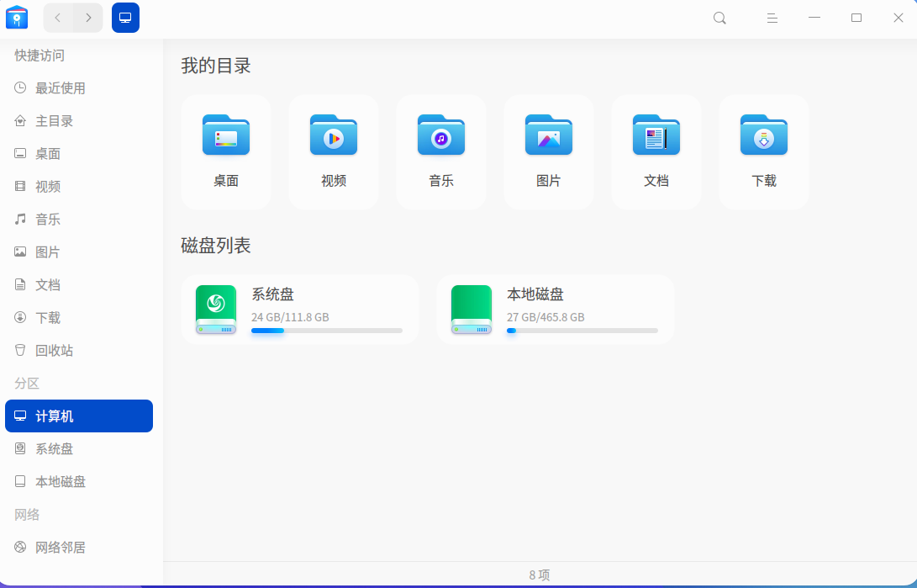917x588 pixels.
Task: Click the 音乐 label under the folder card
Action: [441, 181]
